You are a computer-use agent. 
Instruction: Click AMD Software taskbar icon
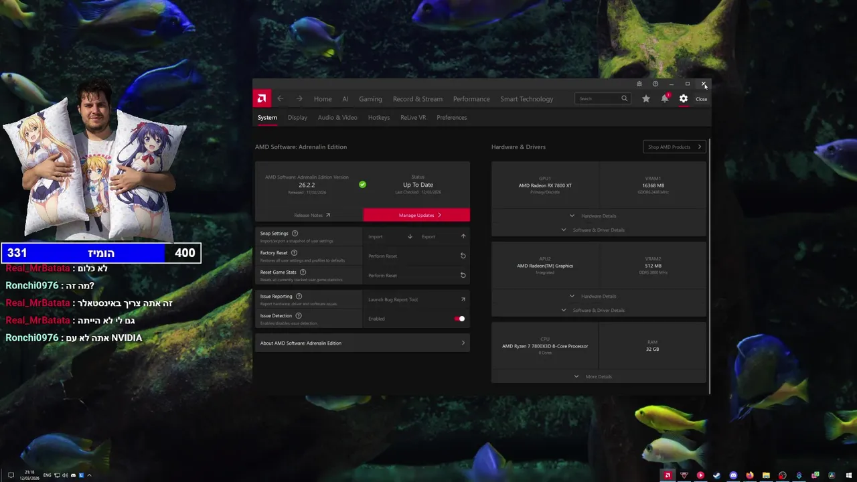tap(668, 475)
